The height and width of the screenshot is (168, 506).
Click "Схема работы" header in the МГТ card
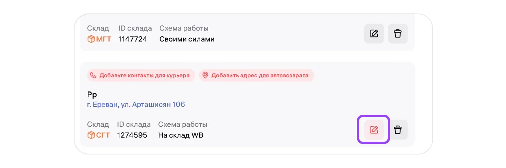(x=184, y=28)
